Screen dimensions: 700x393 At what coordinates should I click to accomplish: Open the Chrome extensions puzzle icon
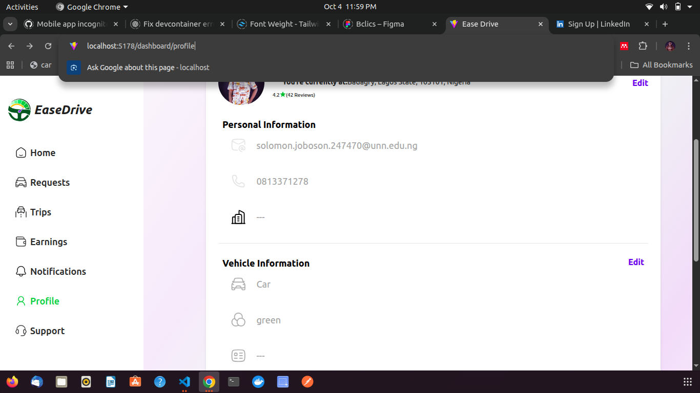click(x=643, y=46)
